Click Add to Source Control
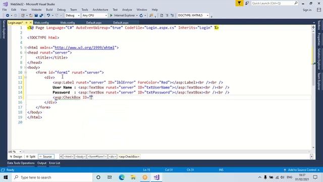Image resolution: width=323 pixels, height=182 pixels. click(302, 170)
